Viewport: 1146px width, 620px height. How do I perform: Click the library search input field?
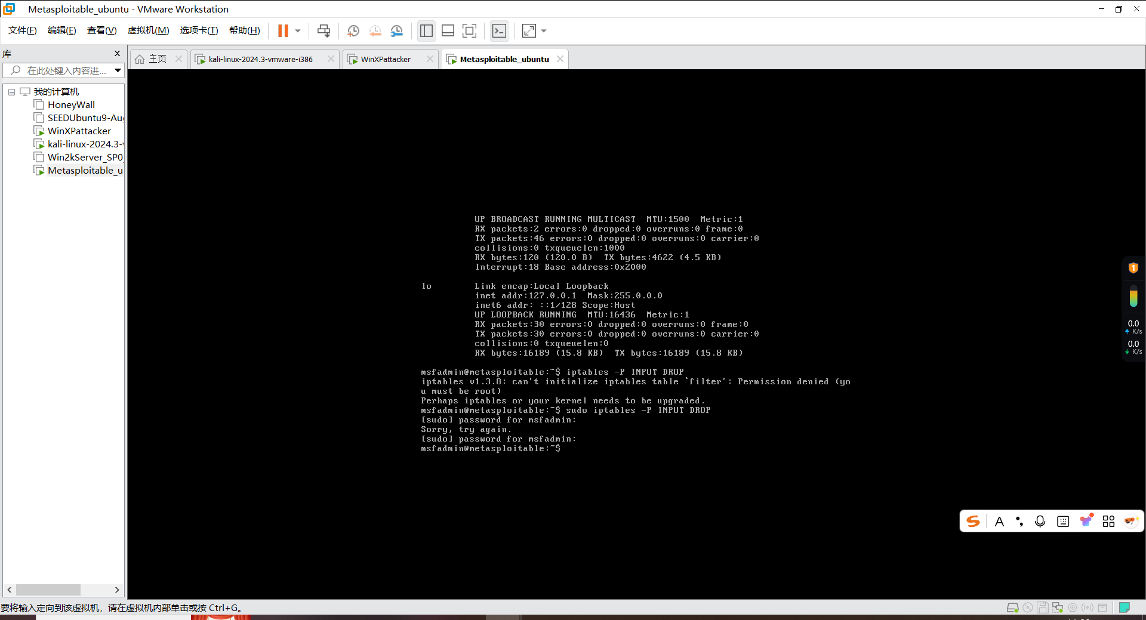pos(58,70)
